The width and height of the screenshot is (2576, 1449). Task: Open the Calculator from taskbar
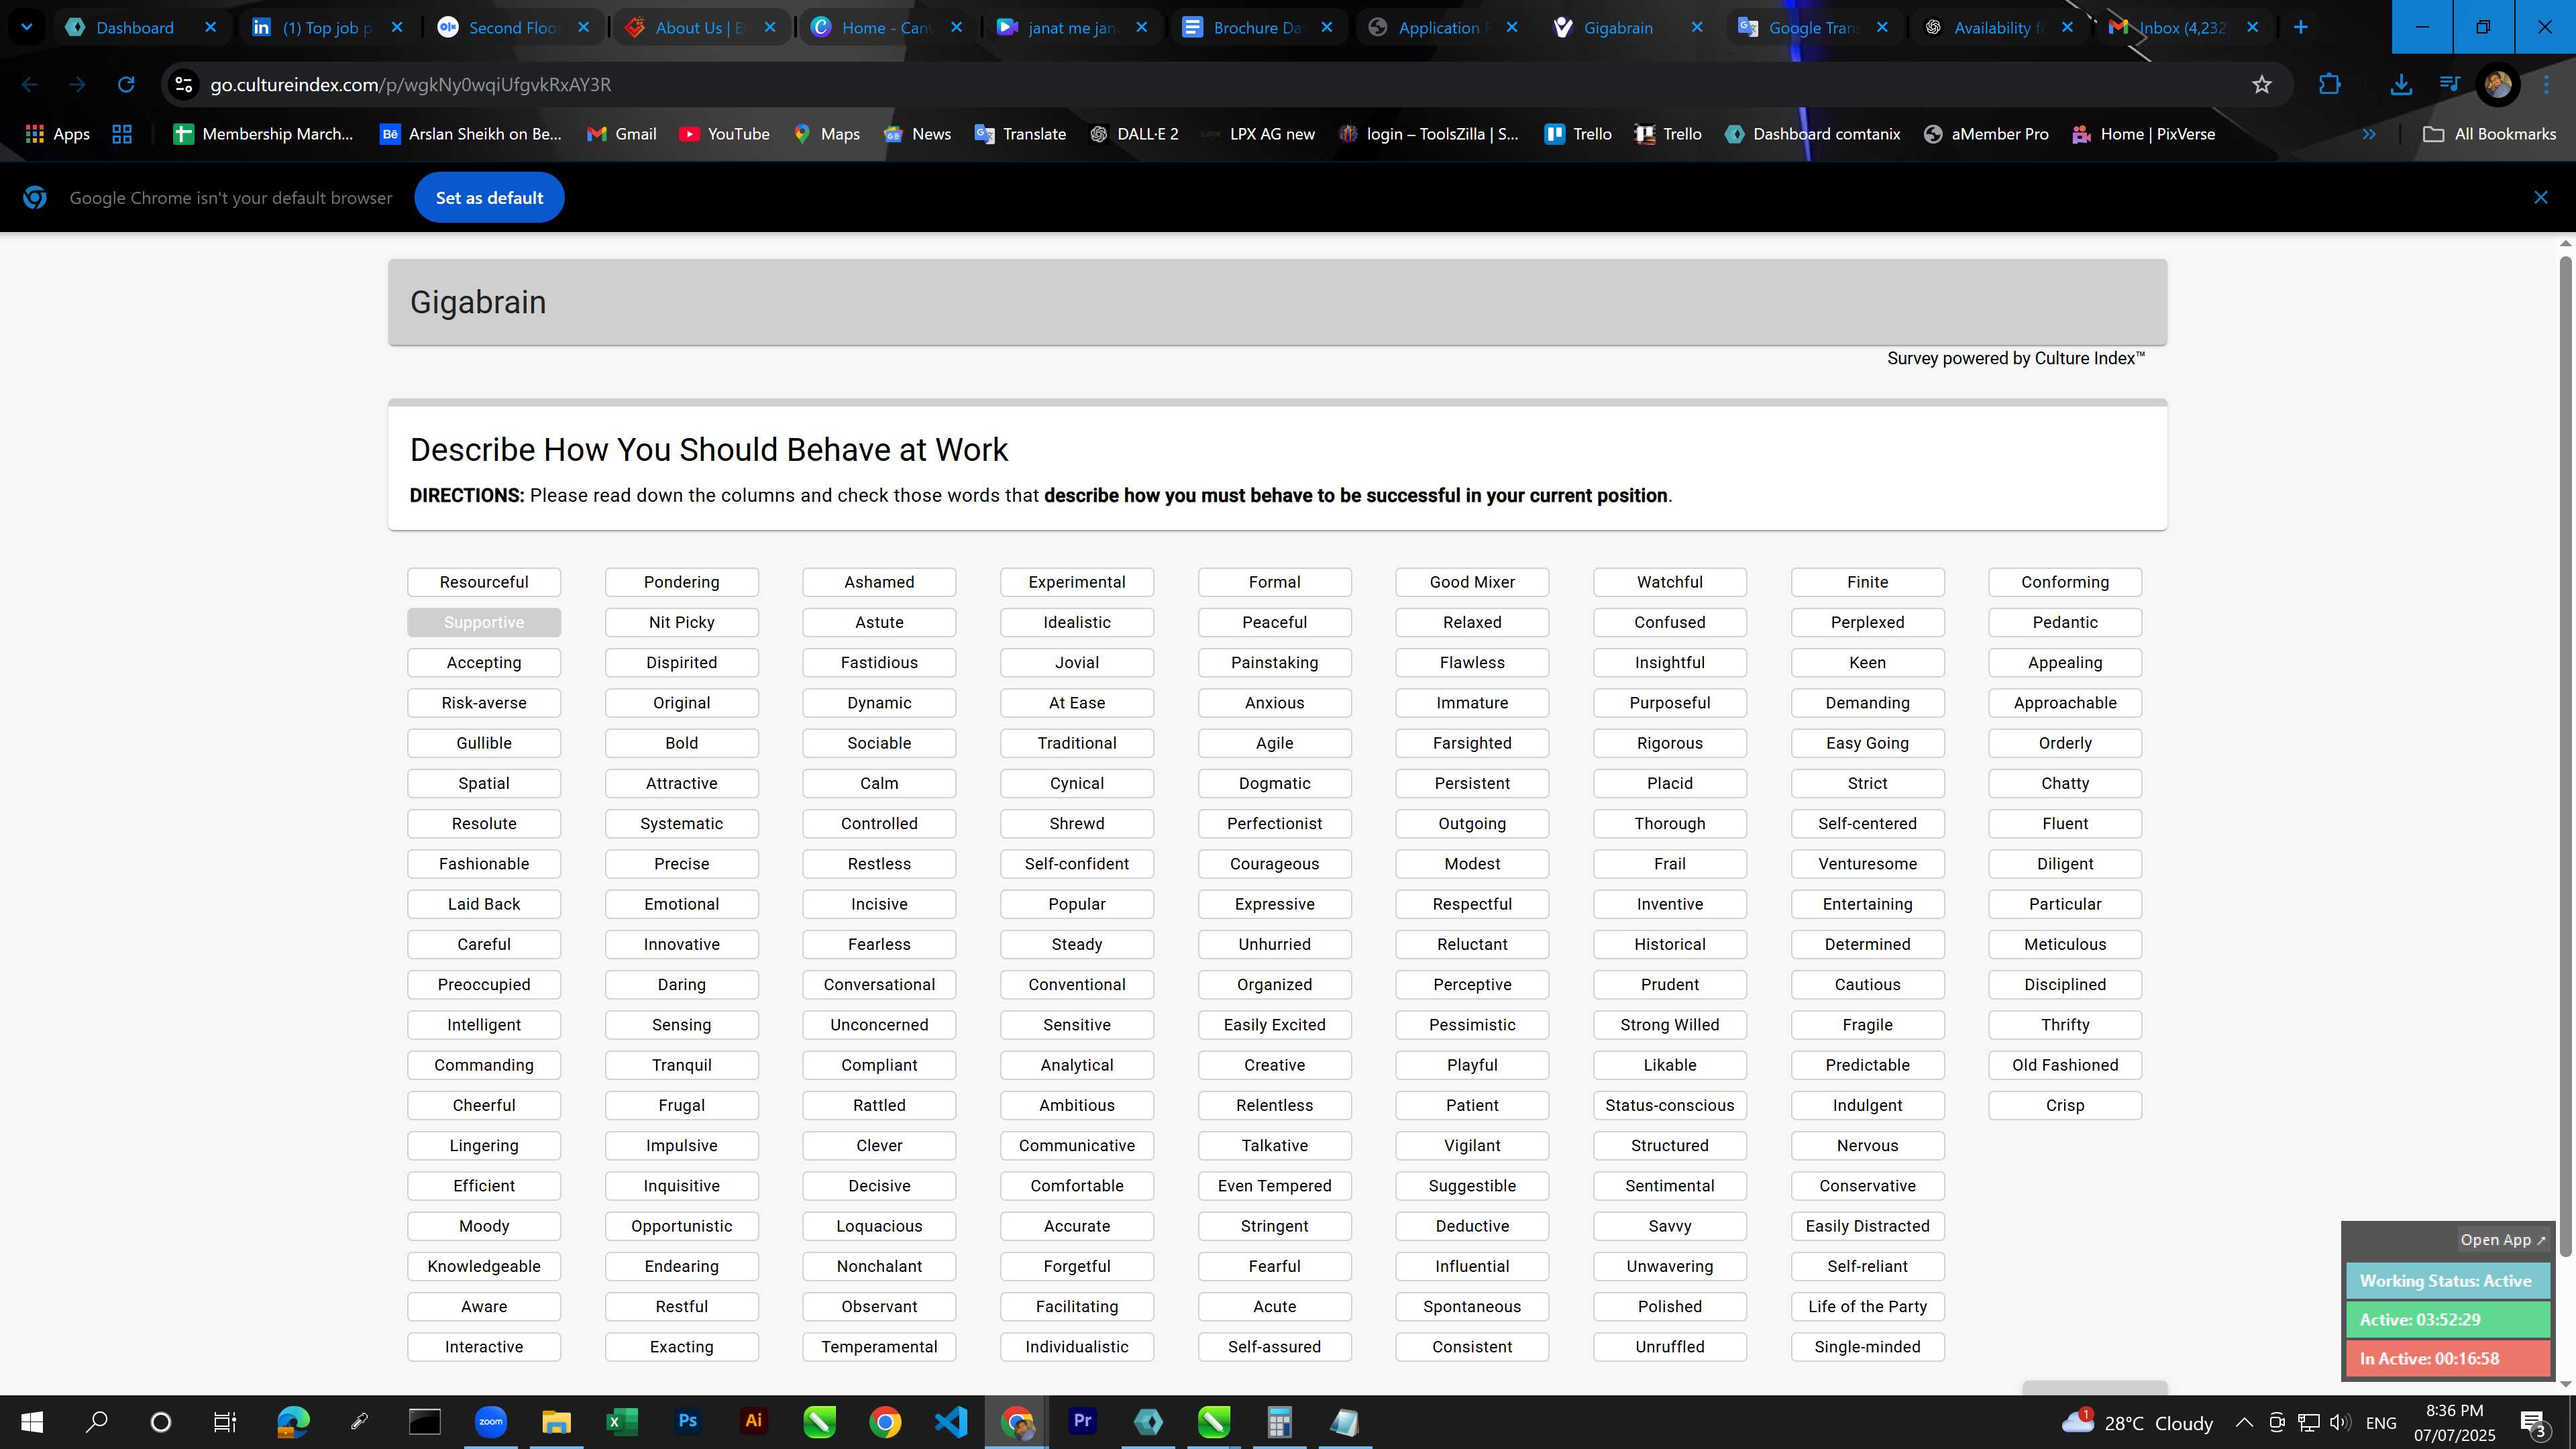1279,1422
